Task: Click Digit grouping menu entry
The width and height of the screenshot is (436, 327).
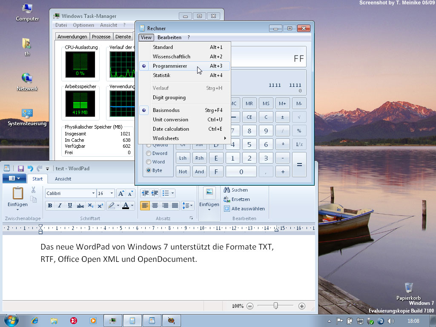Action: pos(185,98)
